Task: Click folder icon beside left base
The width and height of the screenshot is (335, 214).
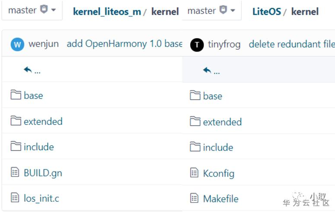Action: click(x=16, y=95)
